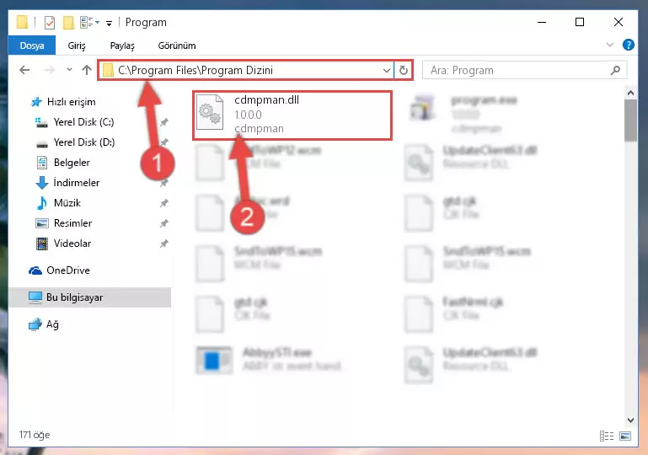Click the New folder quick access icon
Image resolution: width=648 pixels, height=455 pixels.
[68, 22]
